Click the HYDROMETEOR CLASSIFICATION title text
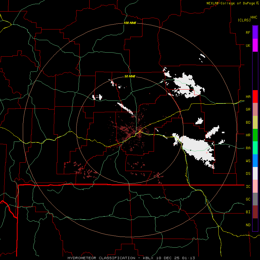The image size is (260, 260). 101,258
